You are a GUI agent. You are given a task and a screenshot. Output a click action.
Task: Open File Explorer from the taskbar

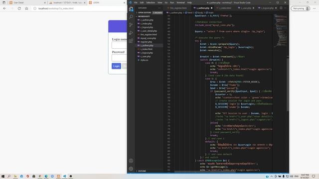[15, 176]
